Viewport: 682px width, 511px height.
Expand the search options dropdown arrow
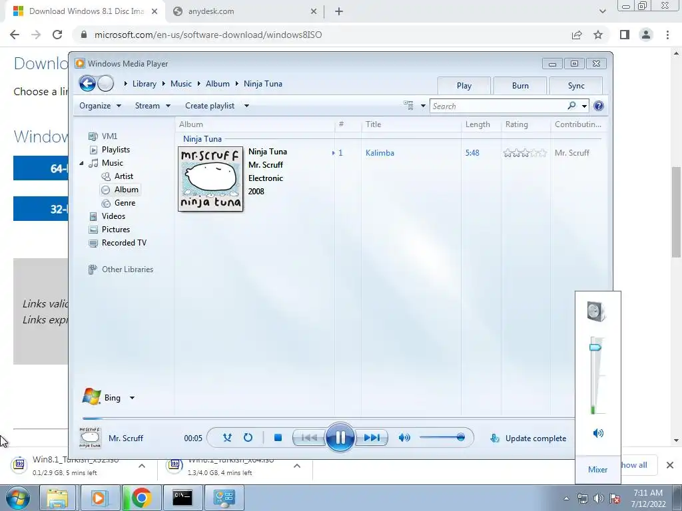[584, 106]
